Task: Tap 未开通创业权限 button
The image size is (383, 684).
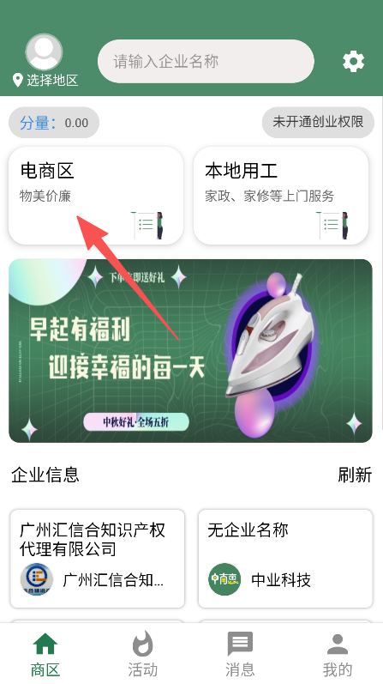Action: [x=318, y=122]
